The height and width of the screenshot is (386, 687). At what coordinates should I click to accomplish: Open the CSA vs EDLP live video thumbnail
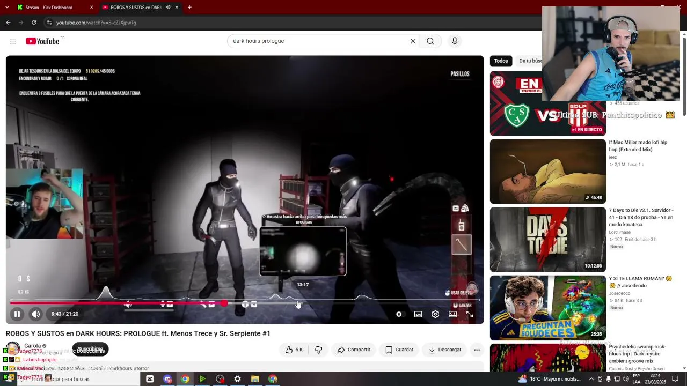[x=547, y=103]
